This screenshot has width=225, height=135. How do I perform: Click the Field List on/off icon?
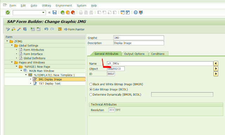[x=60, y=29]
